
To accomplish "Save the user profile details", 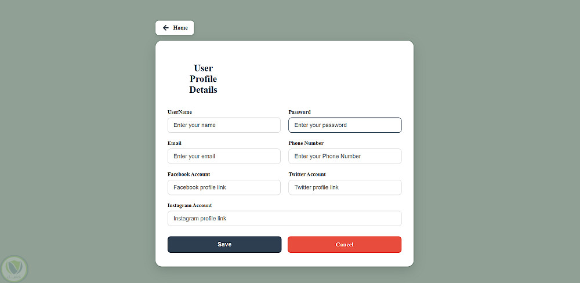I will pyautogui.click(x=224, y=245).
